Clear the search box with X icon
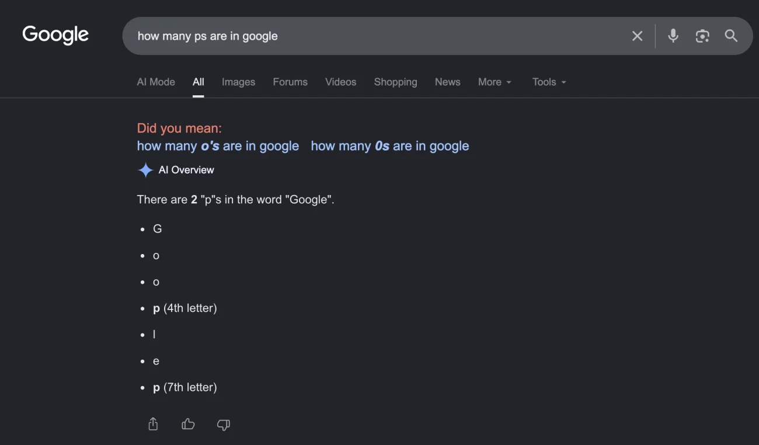The height and width of the screenshot is (445, 759). [x=637, y=36]
